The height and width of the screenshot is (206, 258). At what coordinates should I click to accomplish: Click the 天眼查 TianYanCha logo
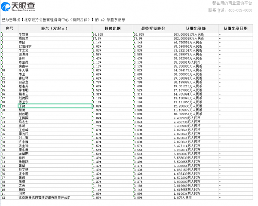18,6
